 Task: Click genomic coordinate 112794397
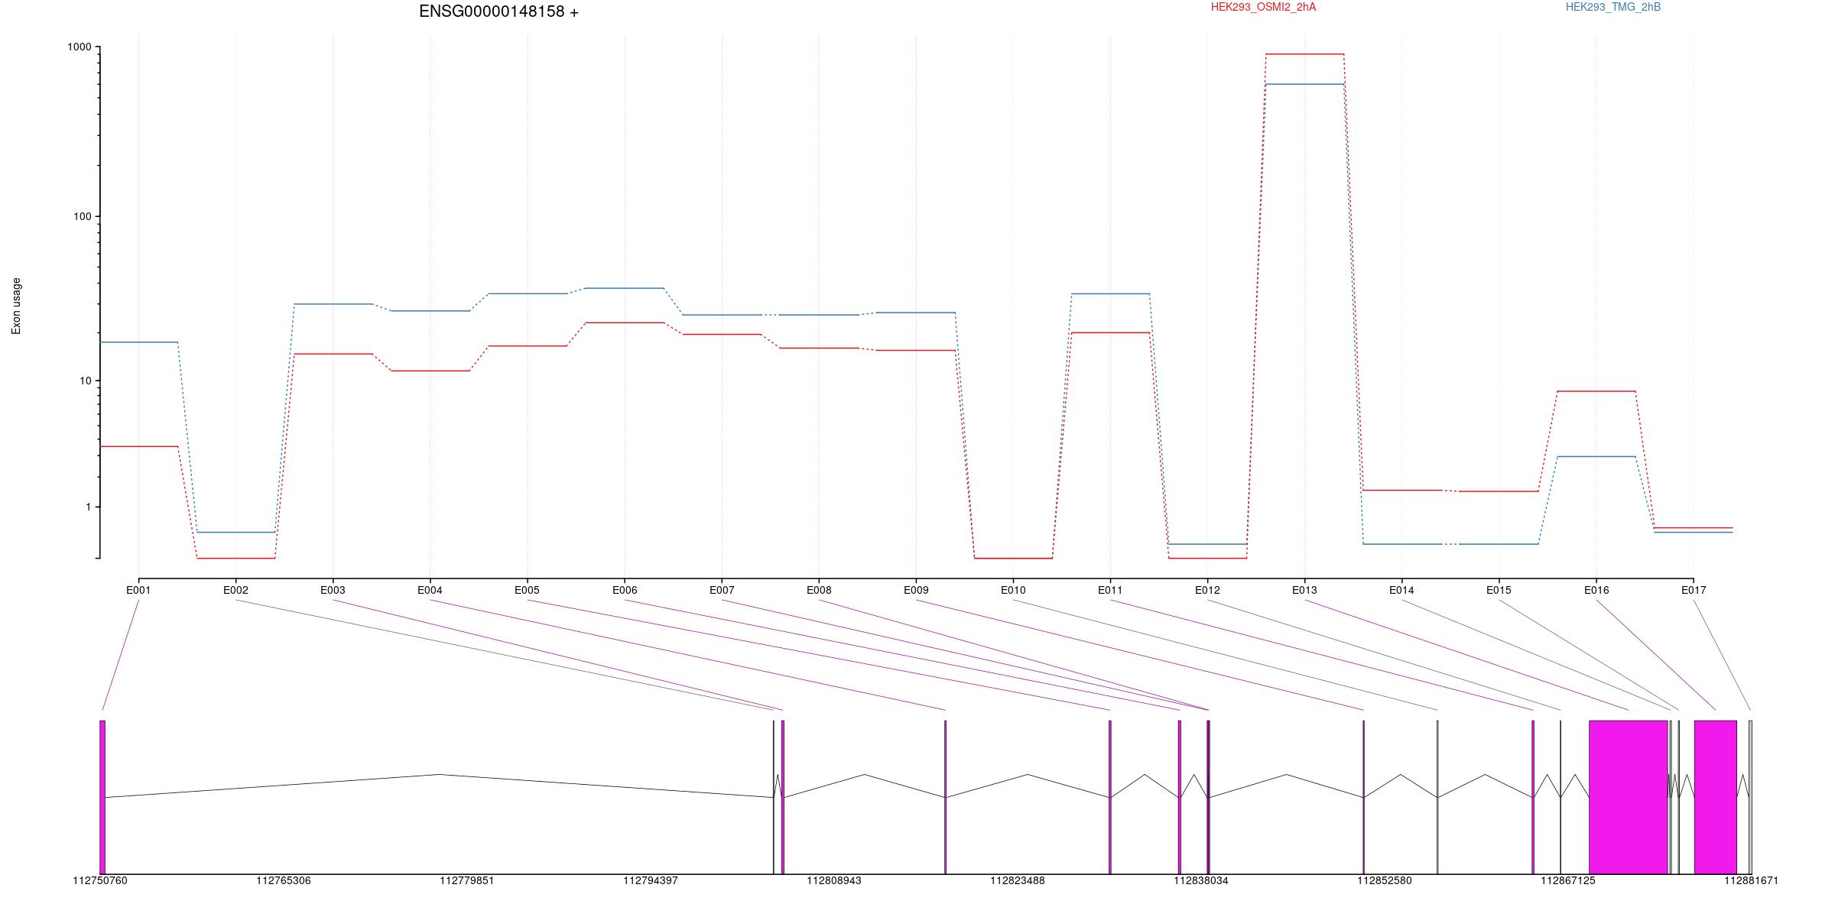pyautogui.click(x=651, y=880)
